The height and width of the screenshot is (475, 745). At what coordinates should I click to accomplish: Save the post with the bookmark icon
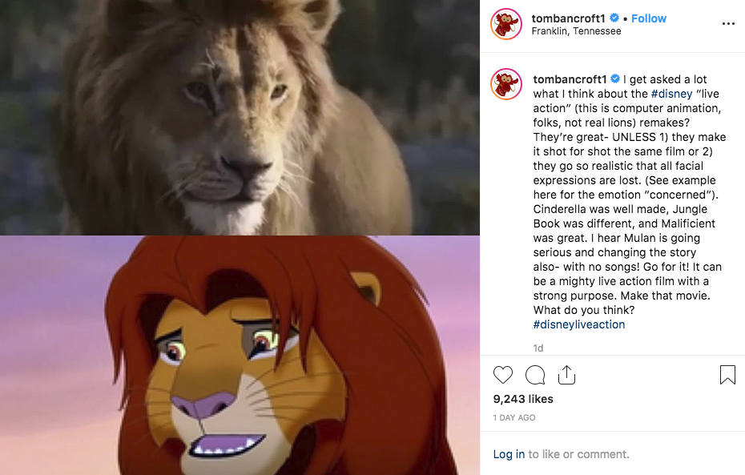[727, 375]
